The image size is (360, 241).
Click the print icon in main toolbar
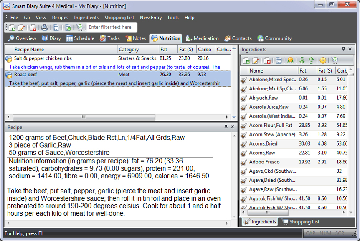tap(44, 28)
